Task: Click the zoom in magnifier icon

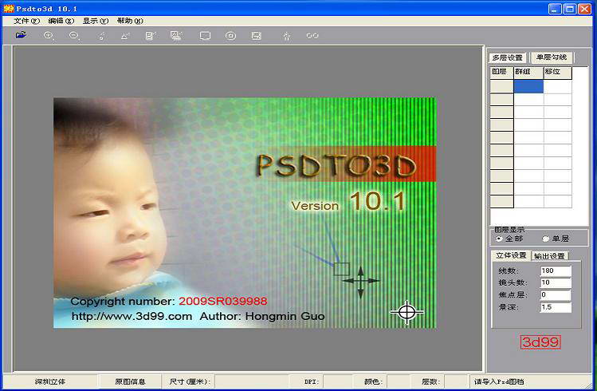Action: tap(49, 36)
